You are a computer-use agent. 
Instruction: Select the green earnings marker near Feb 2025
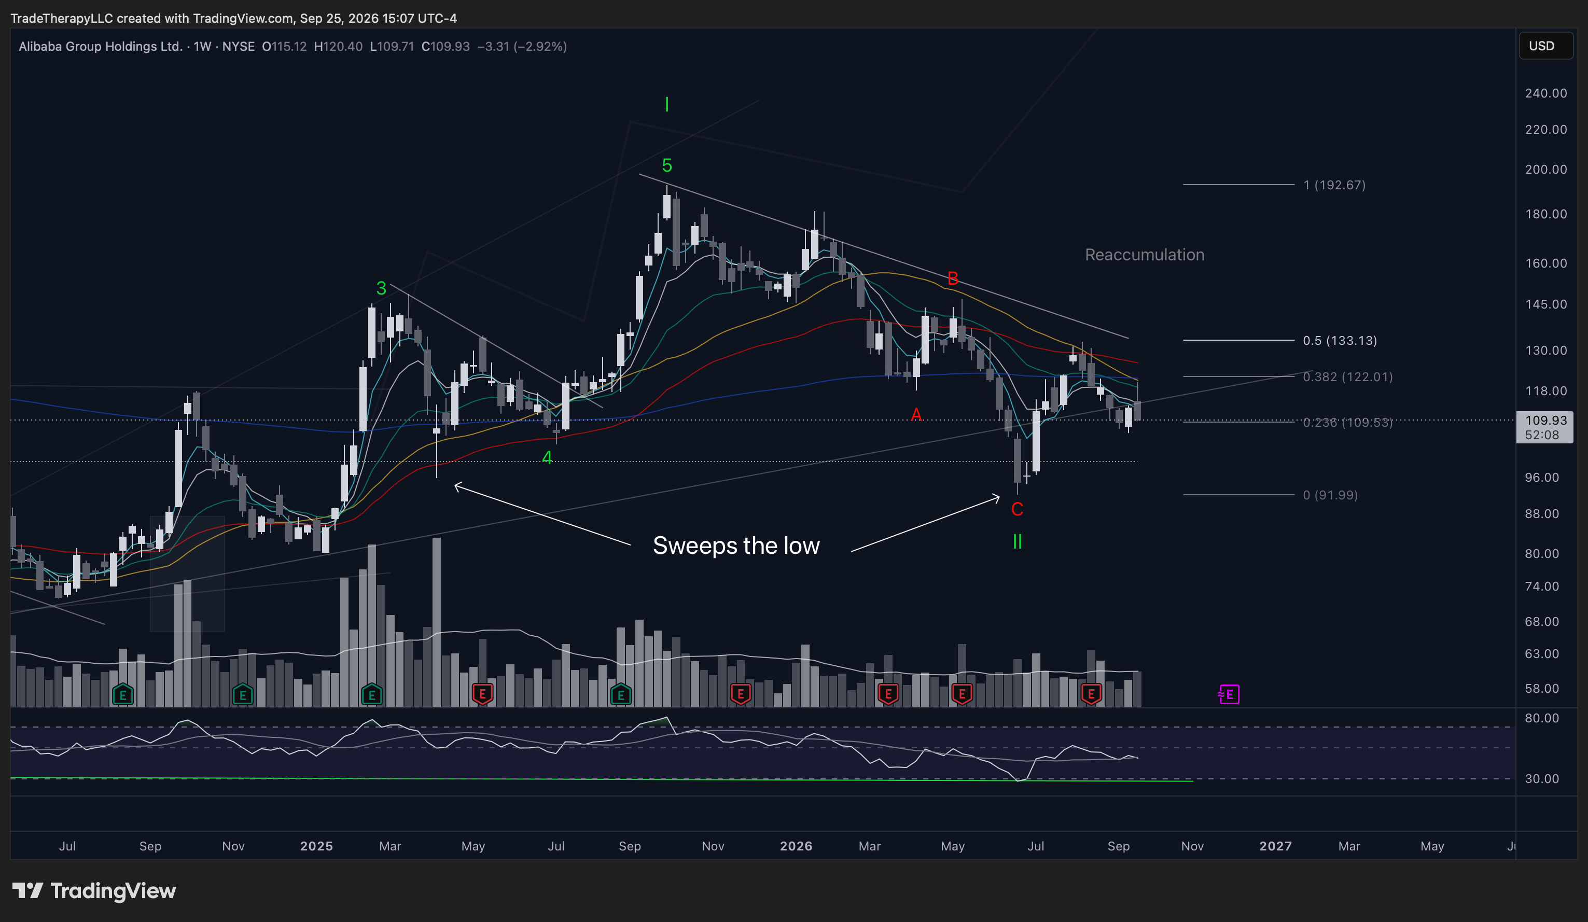372,695
